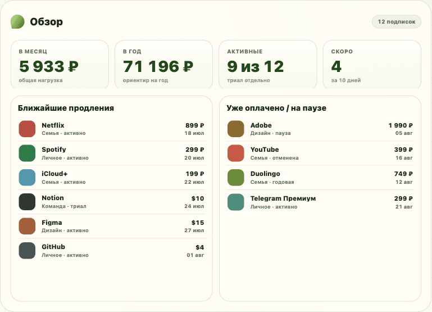The image size is (432, 312).
Task: Click the dark Notion icon
Action: coord(27,202)
